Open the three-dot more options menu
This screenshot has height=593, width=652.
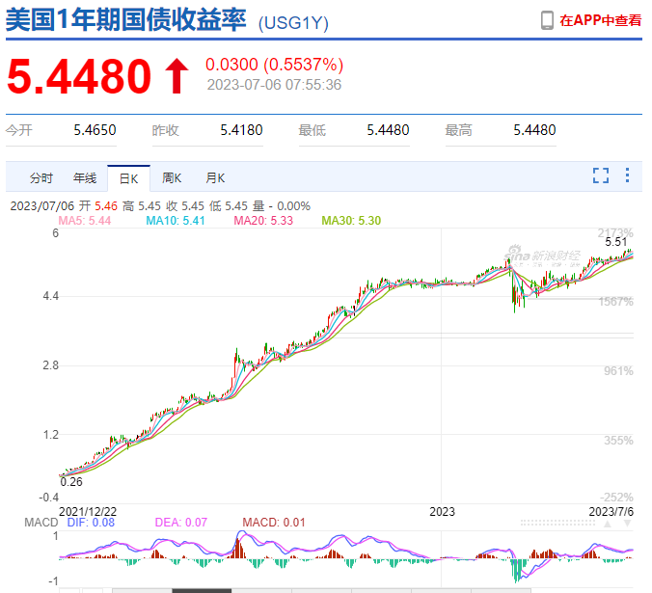coord(627,175)
